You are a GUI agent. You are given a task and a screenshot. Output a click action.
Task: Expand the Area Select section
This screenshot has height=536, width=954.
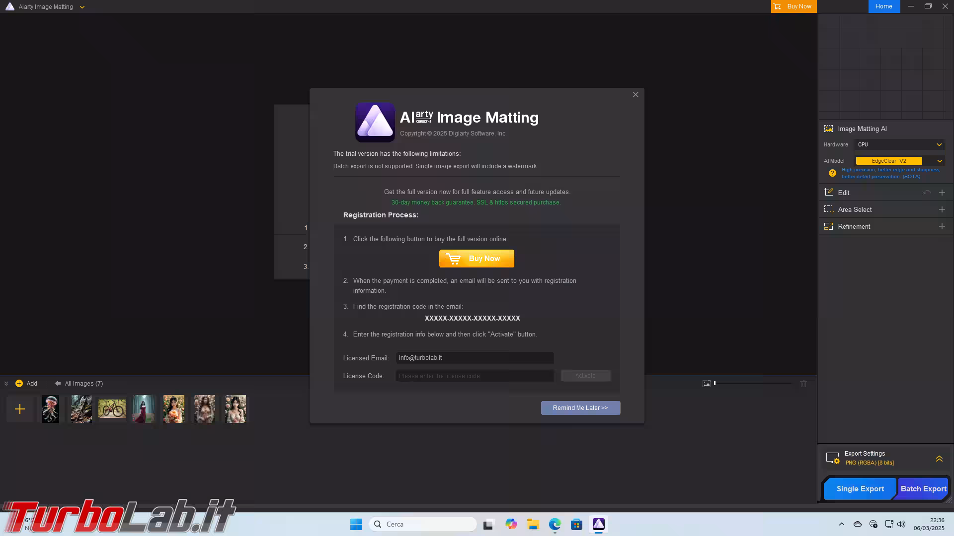[942, 209]
